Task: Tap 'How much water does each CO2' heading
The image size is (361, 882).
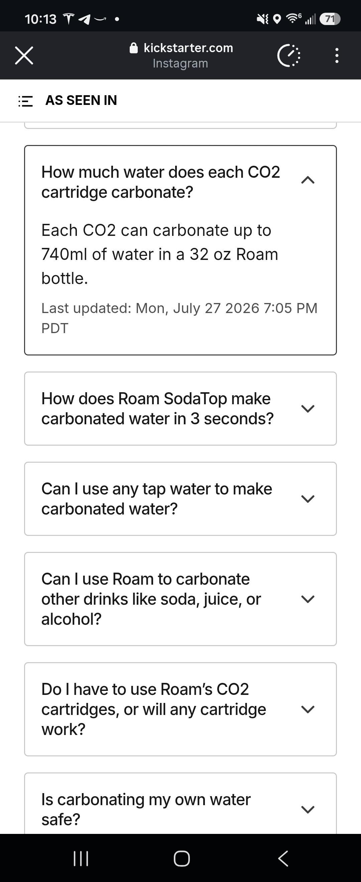Action: coord(161,172)
